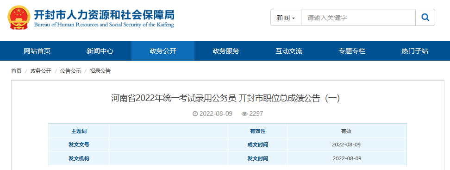
Task: Click the article title 河南省2022年统一考试录用公务员
Action: [225, 98]
